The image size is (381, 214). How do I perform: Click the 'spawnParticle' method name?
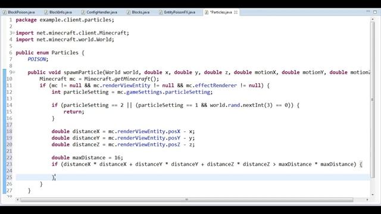(x=83, y=72)
